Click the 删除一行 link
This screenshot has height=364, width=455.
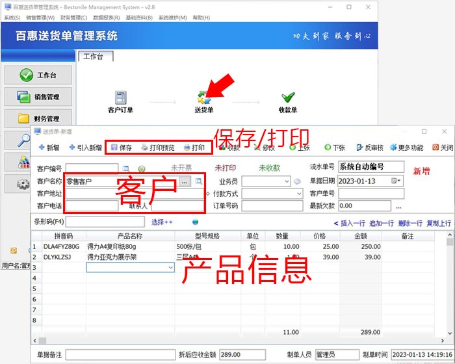click(x=410, y=223)
